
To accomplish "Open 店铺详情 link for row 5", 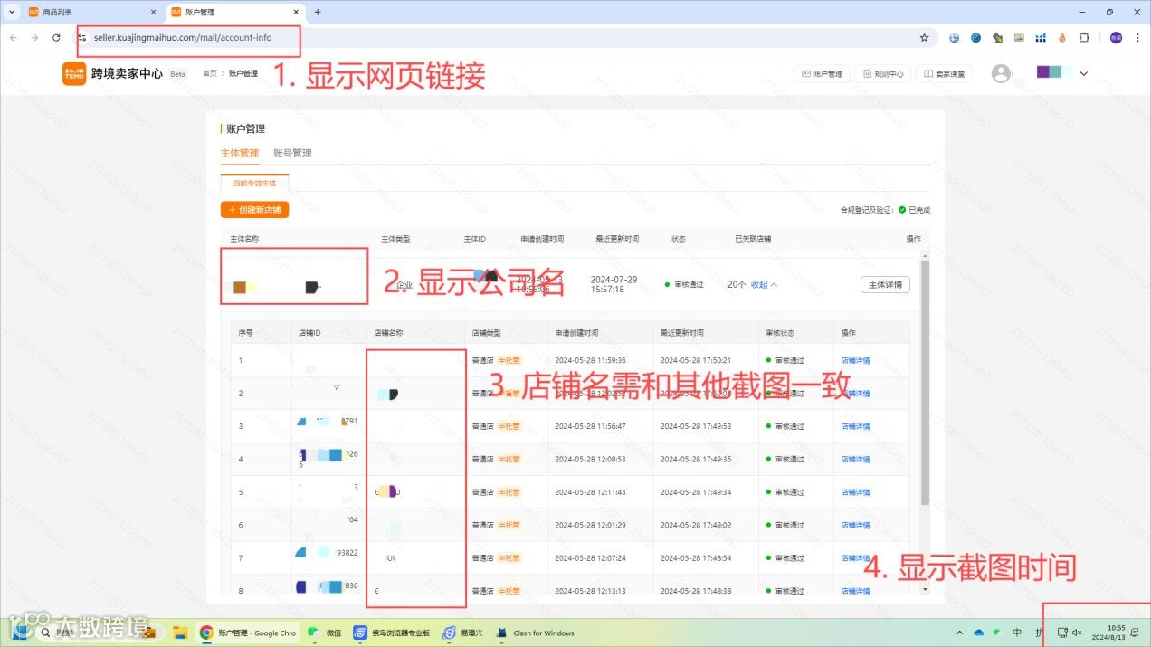I will [855, 492].
